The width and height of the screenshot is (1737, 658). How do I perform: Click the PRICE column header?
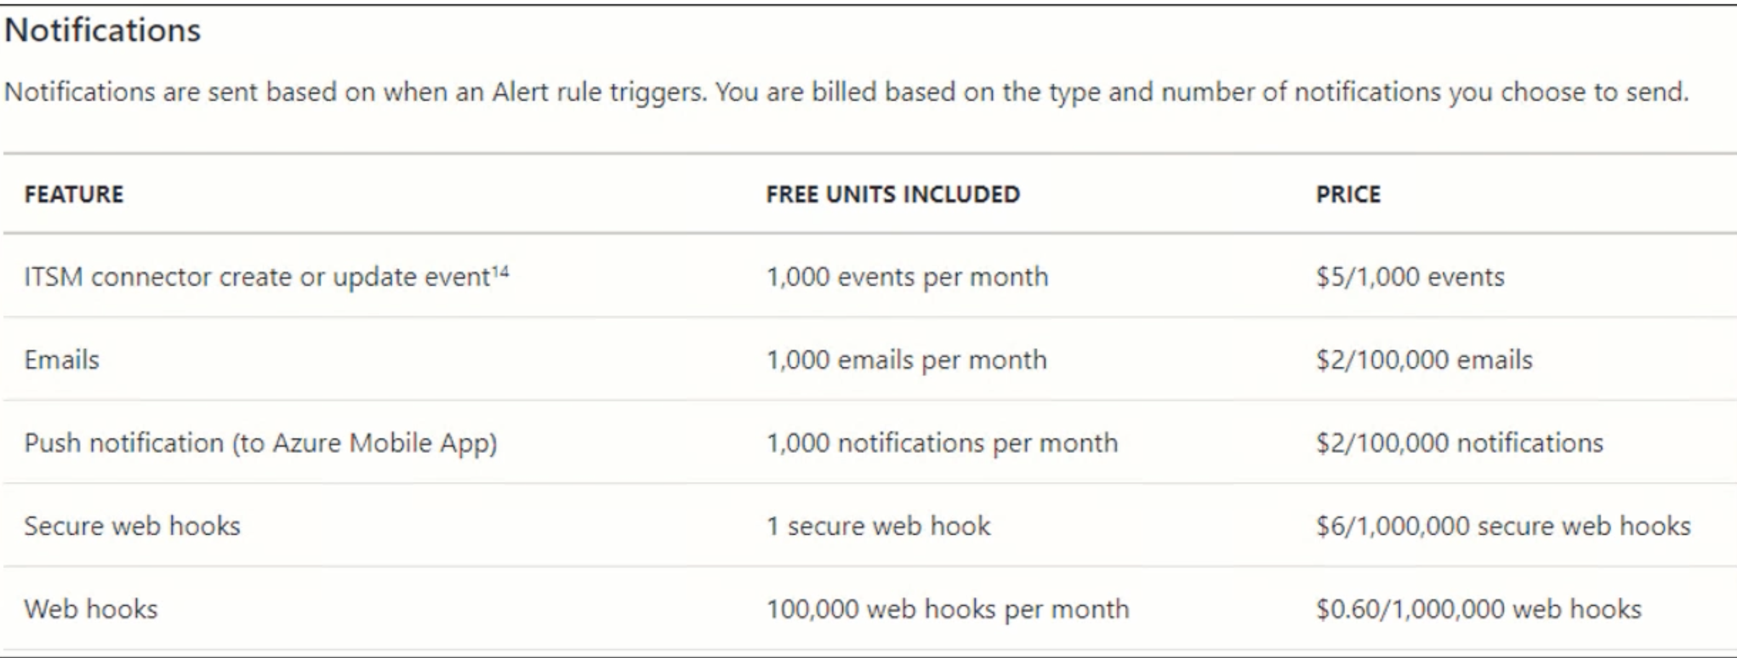(1348, 194)
